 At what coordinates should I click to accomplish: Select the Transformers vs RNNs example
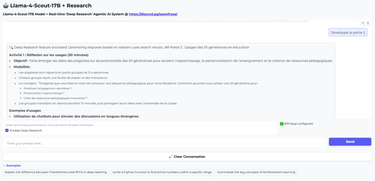tap(56, 172)
